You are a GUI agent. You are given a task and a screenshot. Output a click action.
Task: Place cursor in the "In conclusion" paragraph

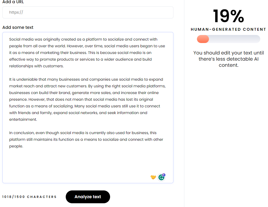pyautogui.click(x=86, y=139)
